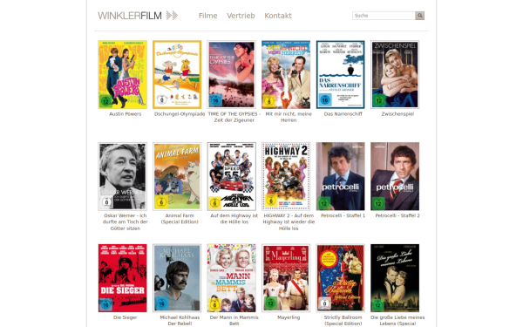Open the Strictly Ballroom cover thumbnail
The height and width of the screenshot is (327, 523).
point(341,278)
